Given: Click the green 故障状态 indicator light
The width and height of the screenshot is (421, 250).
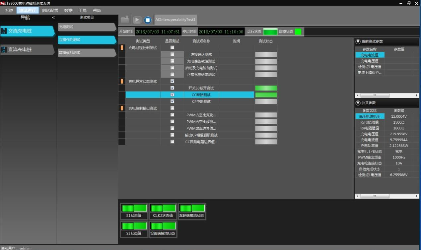Looking at the screenshot, I should point(298,32).
